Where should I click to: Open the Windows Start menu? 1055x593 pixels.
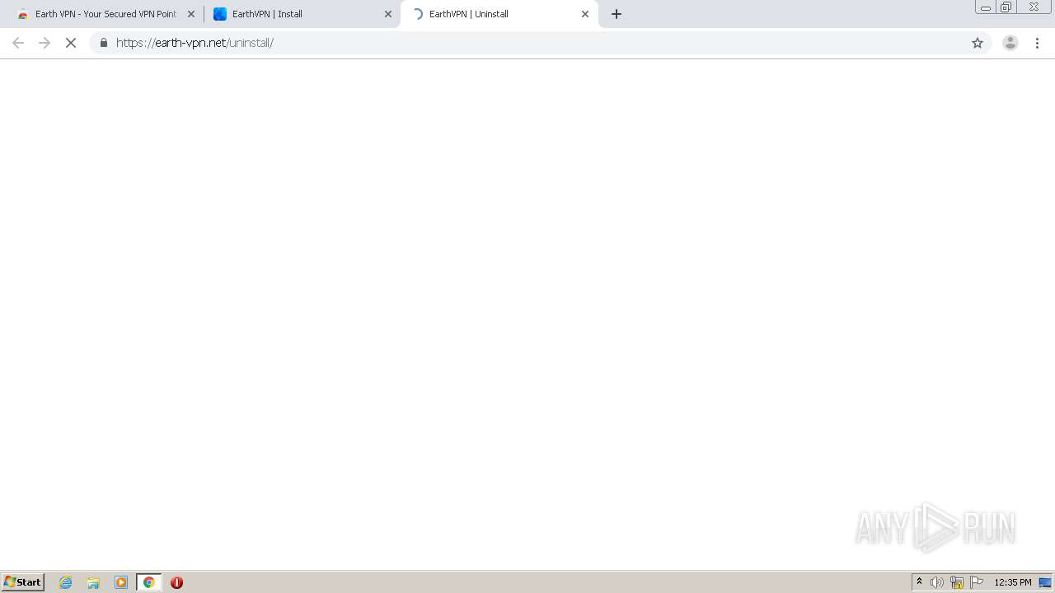point(23,582)
